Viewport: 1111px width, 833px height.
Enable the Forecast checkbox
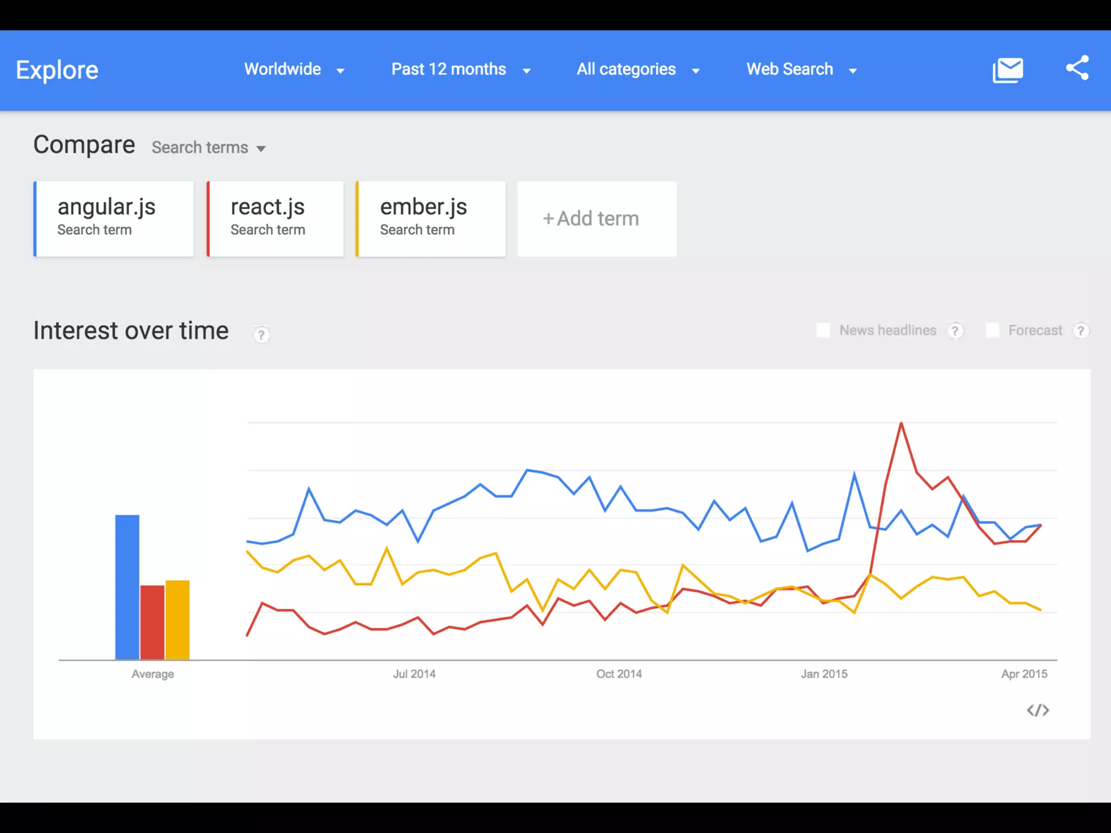[x=992, y=330]
